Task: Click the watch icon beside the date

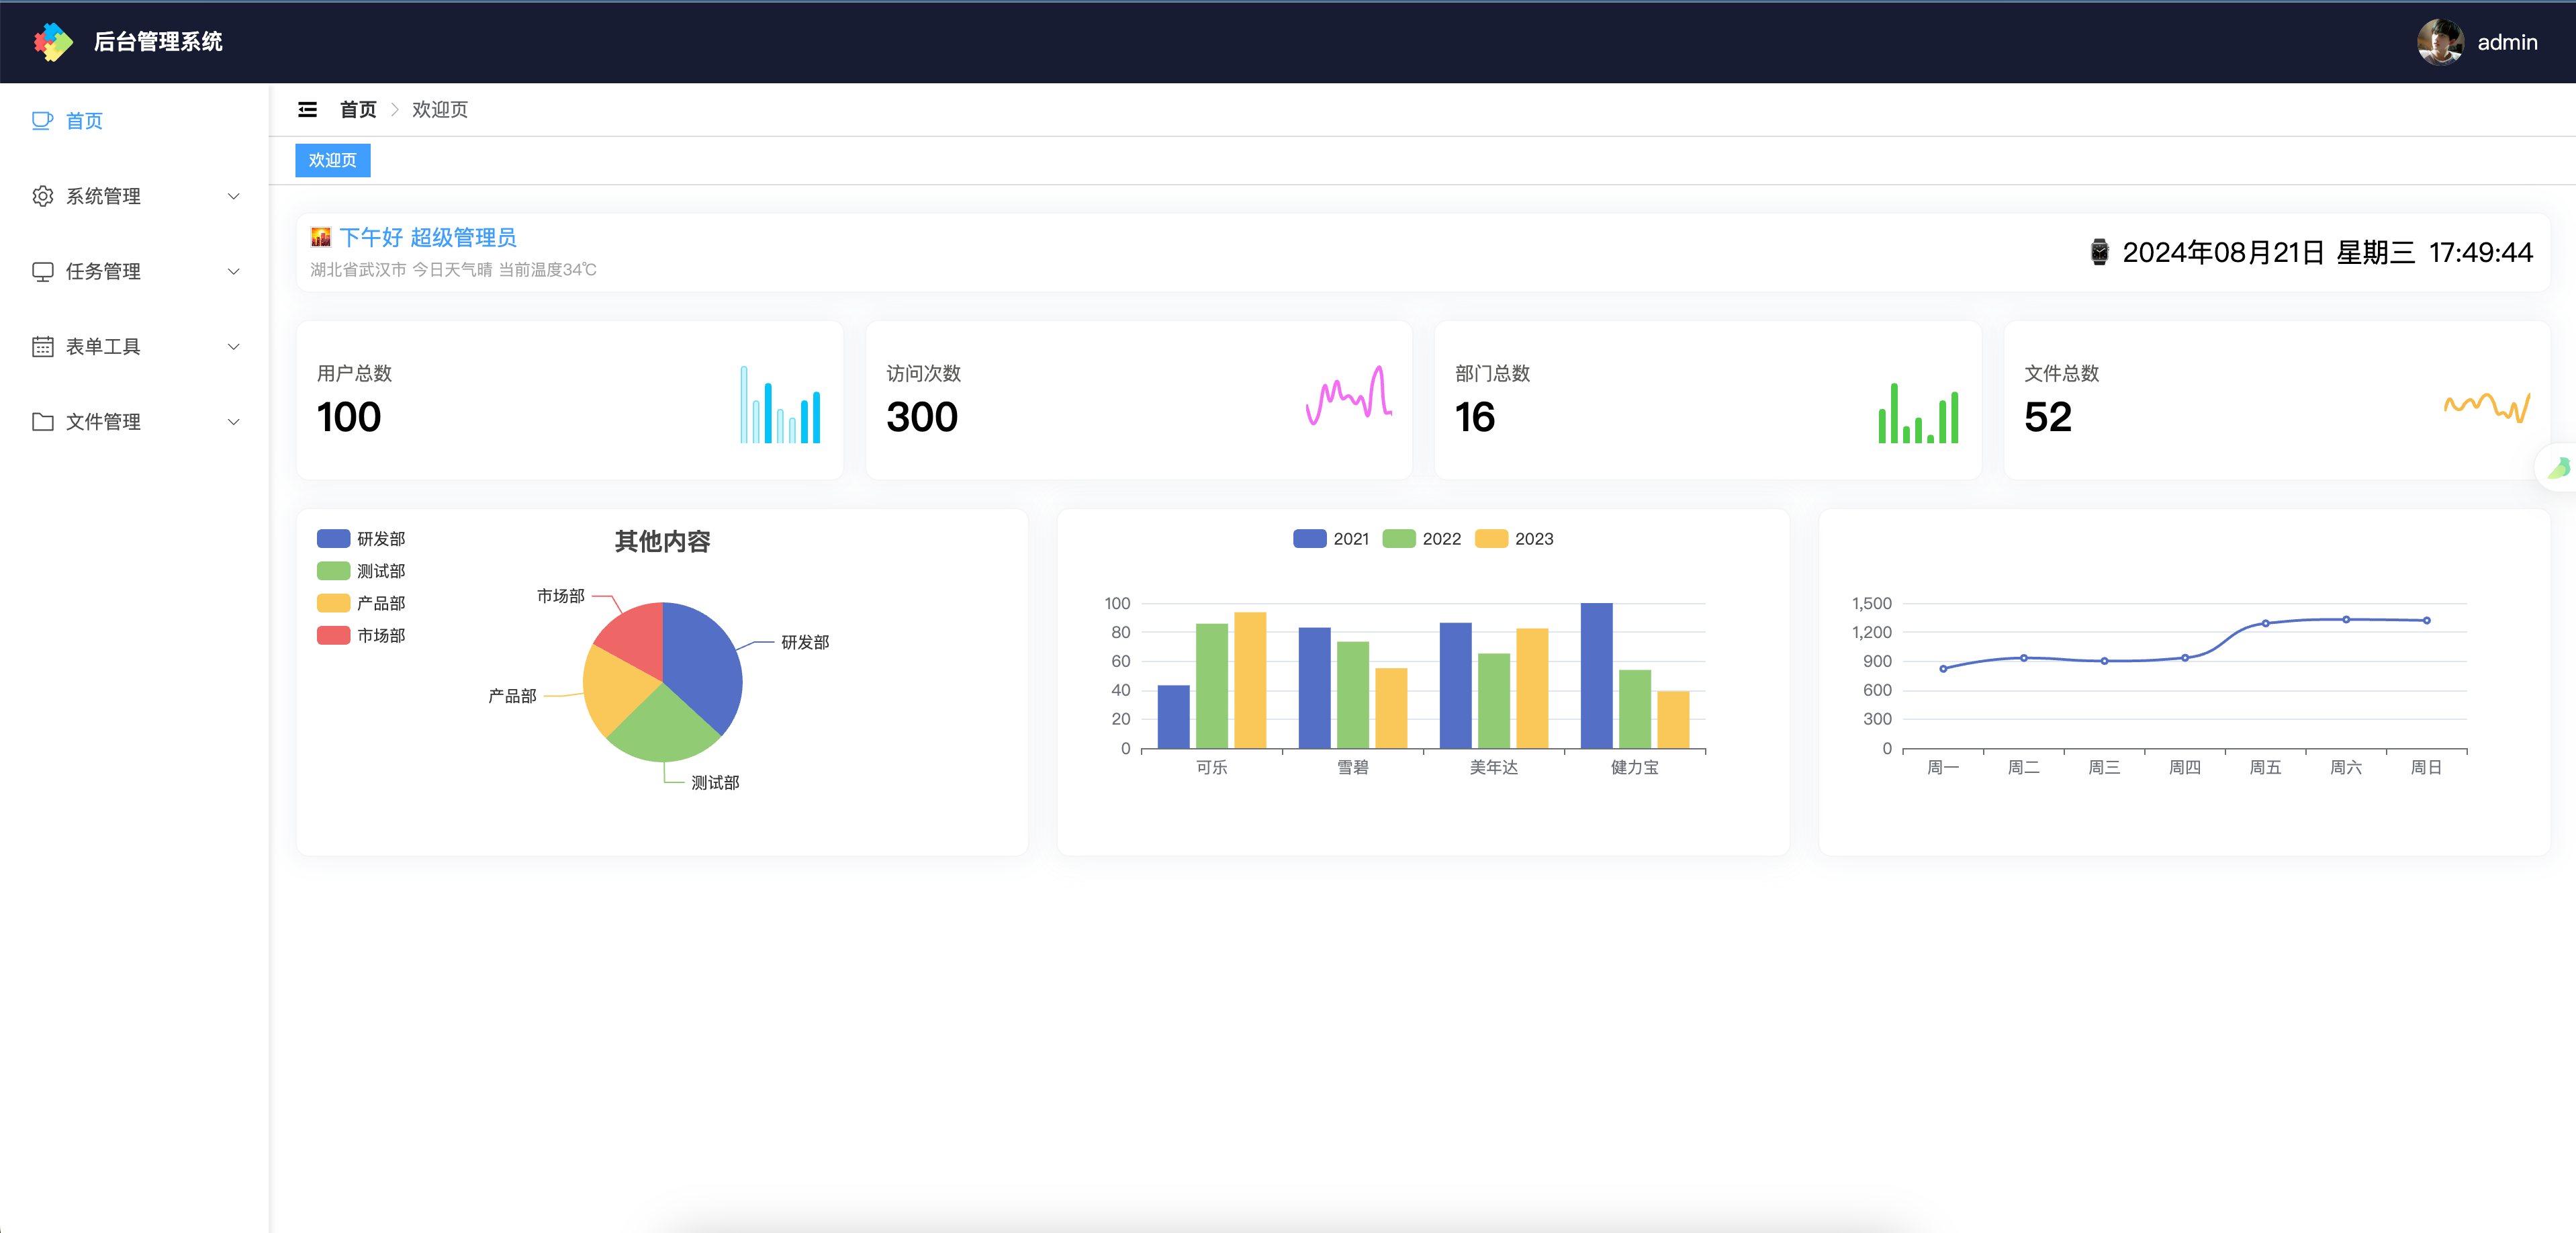Action: pos(2099,252)
